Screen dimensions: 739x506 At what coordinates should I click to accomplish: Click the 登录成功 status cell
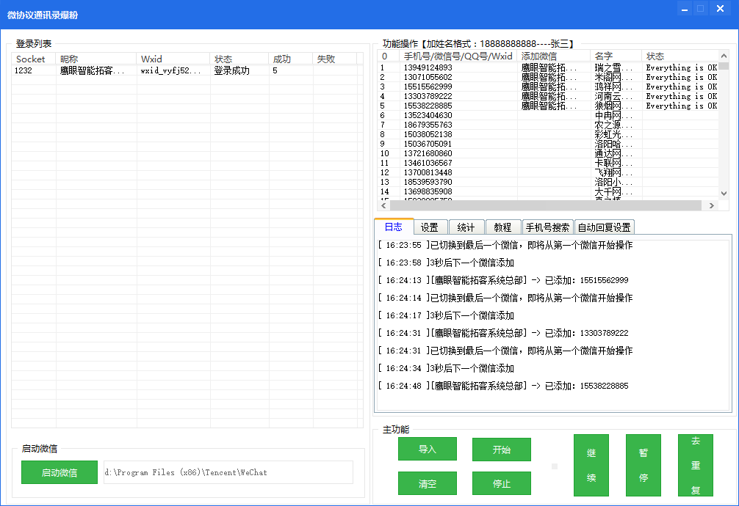[x=232, y=70]
